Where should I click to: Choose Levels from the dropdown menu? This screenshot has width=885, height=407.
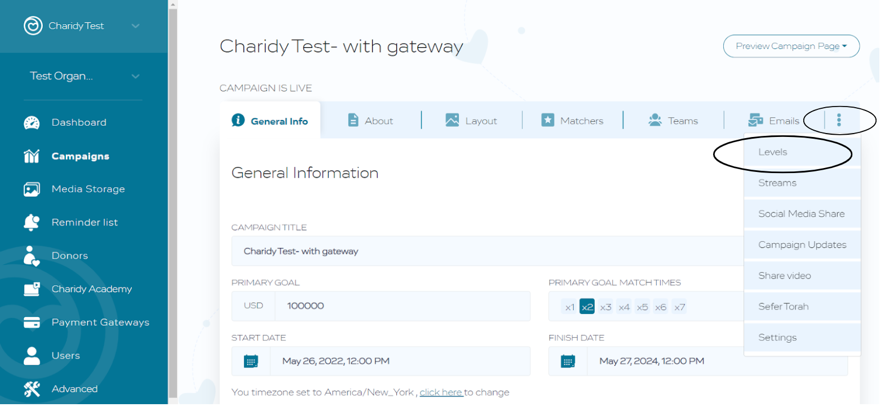pyautogui.click(x=802, y=152)
